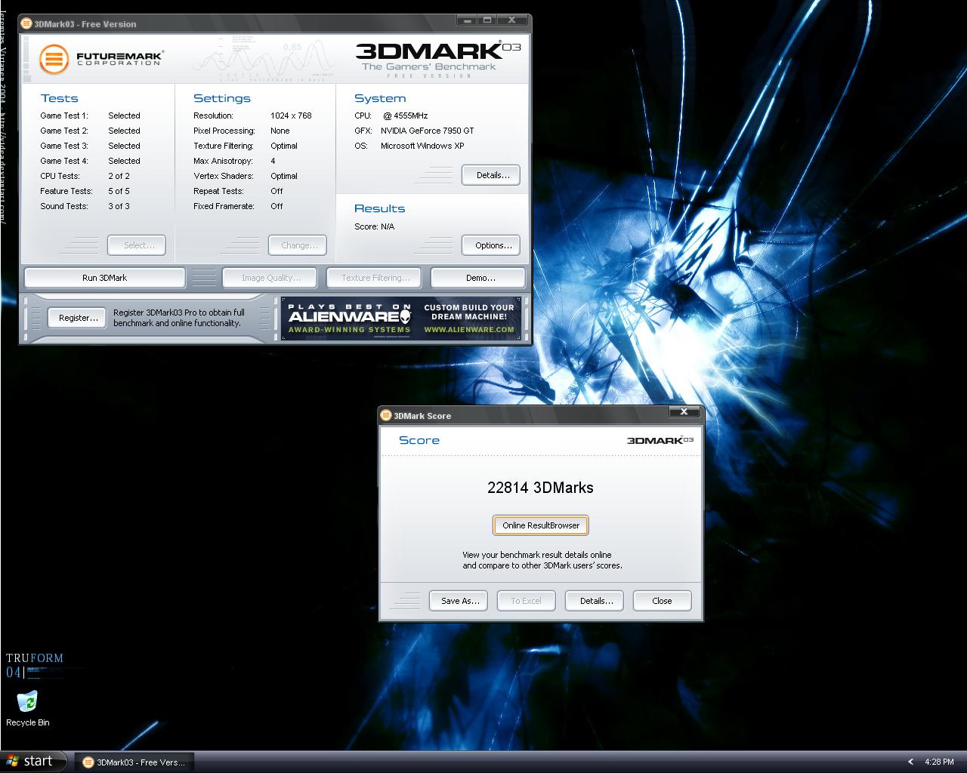The image size is (967, 773).
Task: Select the 3DMark03 taskbar item
Action: [x=134, y=762]
